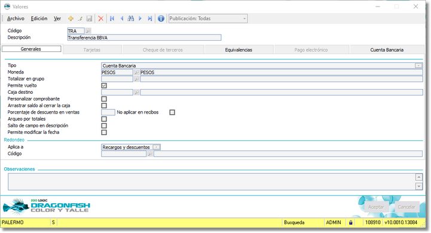The height and width of the screenshot is (233, 431).
Task: Click Observaciones scroll up arrow
Action: pyautogui.click(x=418, y=177)
